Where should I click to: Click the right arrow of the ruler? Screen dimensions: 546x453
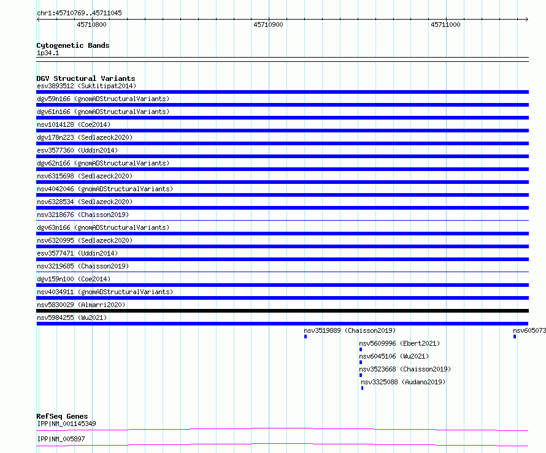(527, 19)
